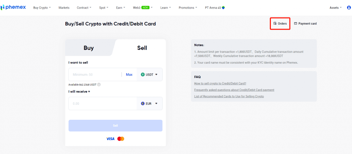Open the Recommended Cards list link
This screenshot has height=154, width=352.
pyautogui.click(x=229, y=97)
